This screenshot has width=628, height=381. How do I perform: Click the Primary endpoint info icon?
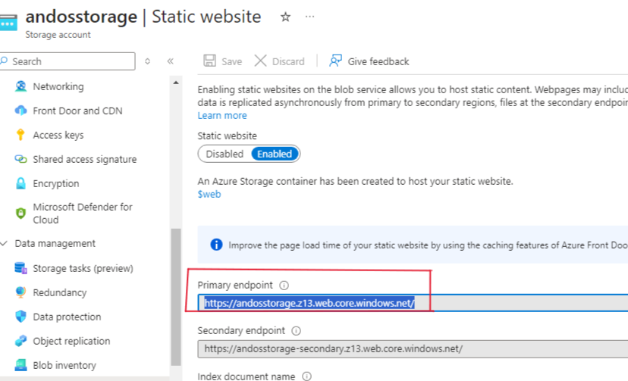tap(284, 286)
